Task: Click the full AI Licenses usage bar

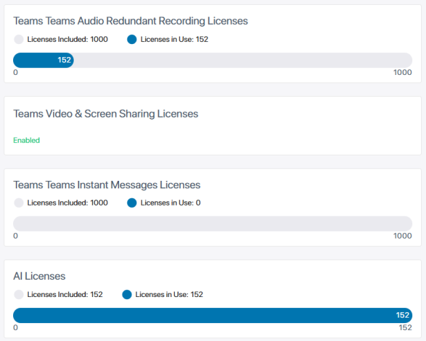Action: pyautogui.click(x=213, y=315)
